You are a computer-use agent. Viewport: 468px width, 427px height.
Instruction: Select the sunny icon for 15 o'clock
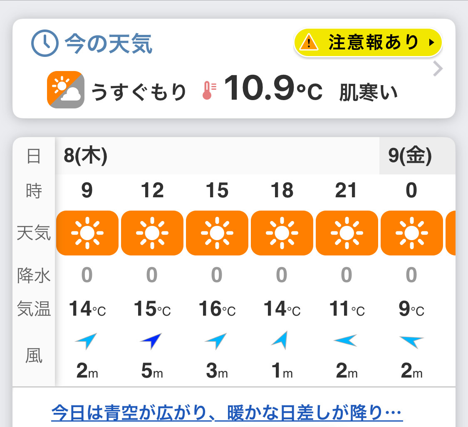(x=217, y=233)
